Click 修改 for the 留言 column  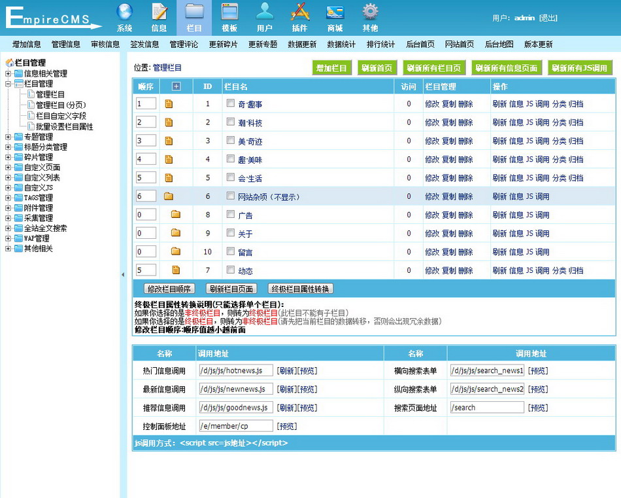coord(432,252)
